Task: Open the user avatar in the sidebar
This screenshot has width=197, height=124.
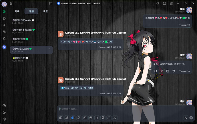Action: [4, 4]
